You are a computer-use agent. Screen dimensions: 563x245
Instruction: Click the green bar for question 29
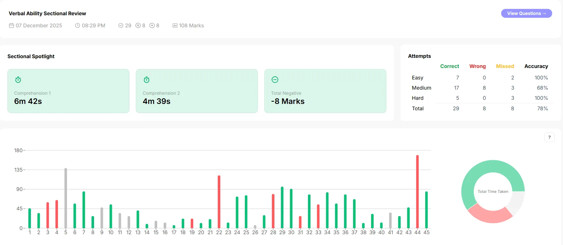coord(282,208)
